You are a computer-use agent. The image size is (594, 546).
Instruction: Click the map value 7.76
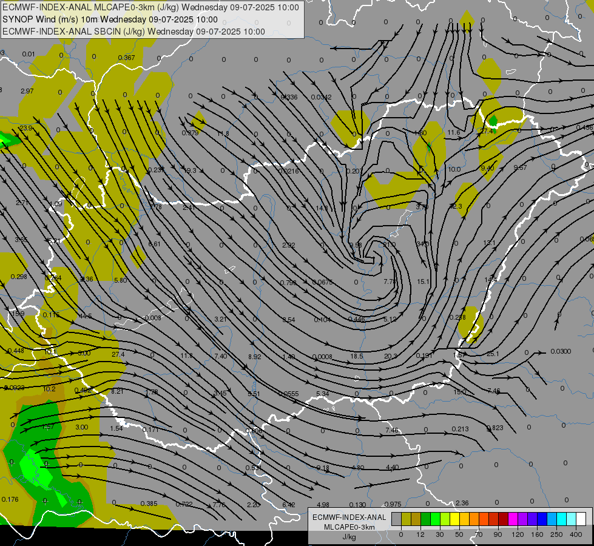coord(219,505)
